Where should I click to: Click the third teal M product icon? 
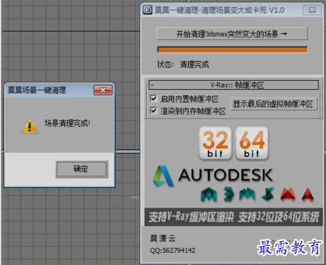(247, 194)
